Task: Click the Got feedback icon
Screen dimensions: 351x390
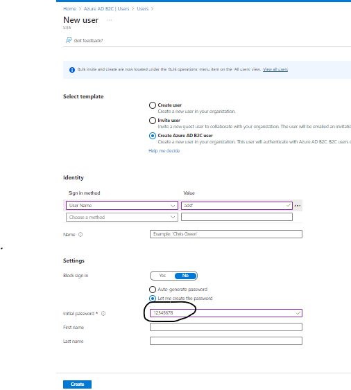Action: pyautogui.click(x=69, y=40)
